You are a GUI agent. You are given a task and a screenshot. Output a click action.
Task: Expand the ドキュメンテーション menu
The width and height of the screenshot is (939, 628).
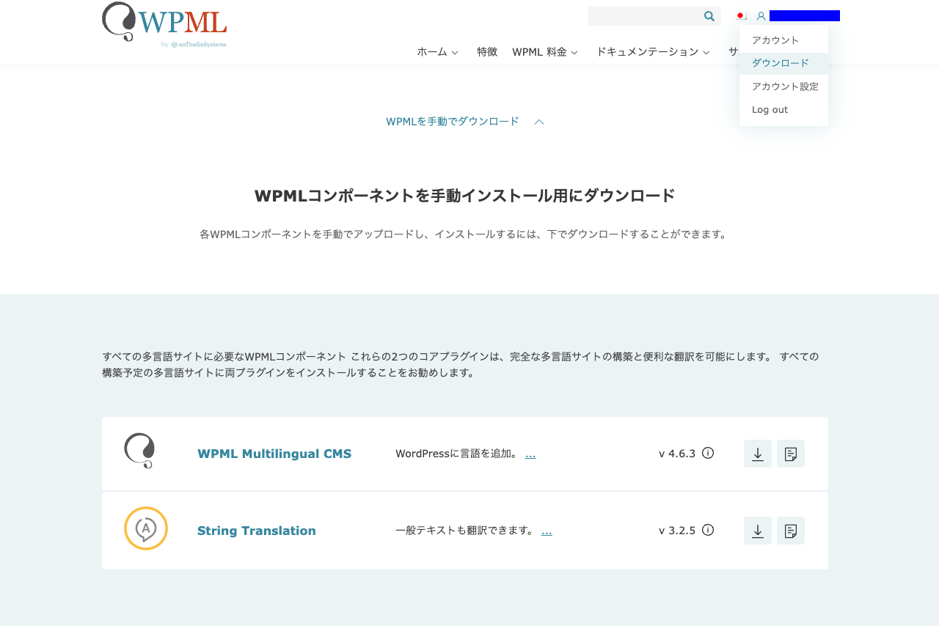(x=653, y=52)
